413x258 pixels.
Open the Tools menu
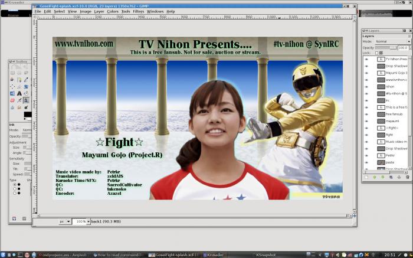click(126, 12)
